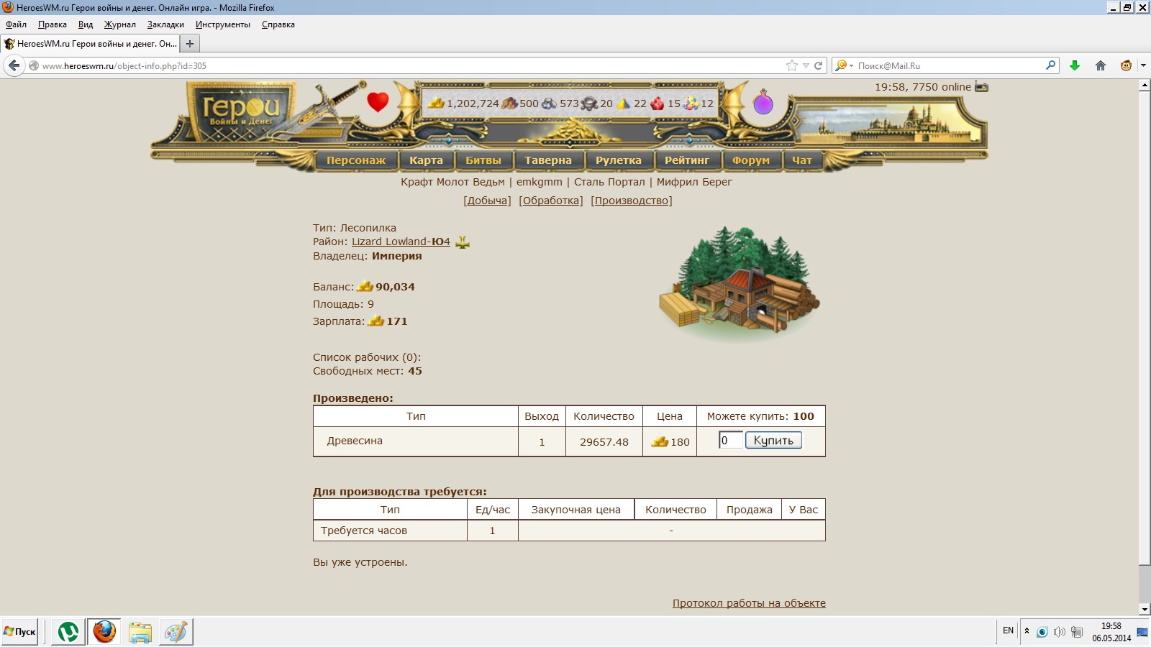
Task: Reload the page with refresh icon
Action: pos(818,65)
